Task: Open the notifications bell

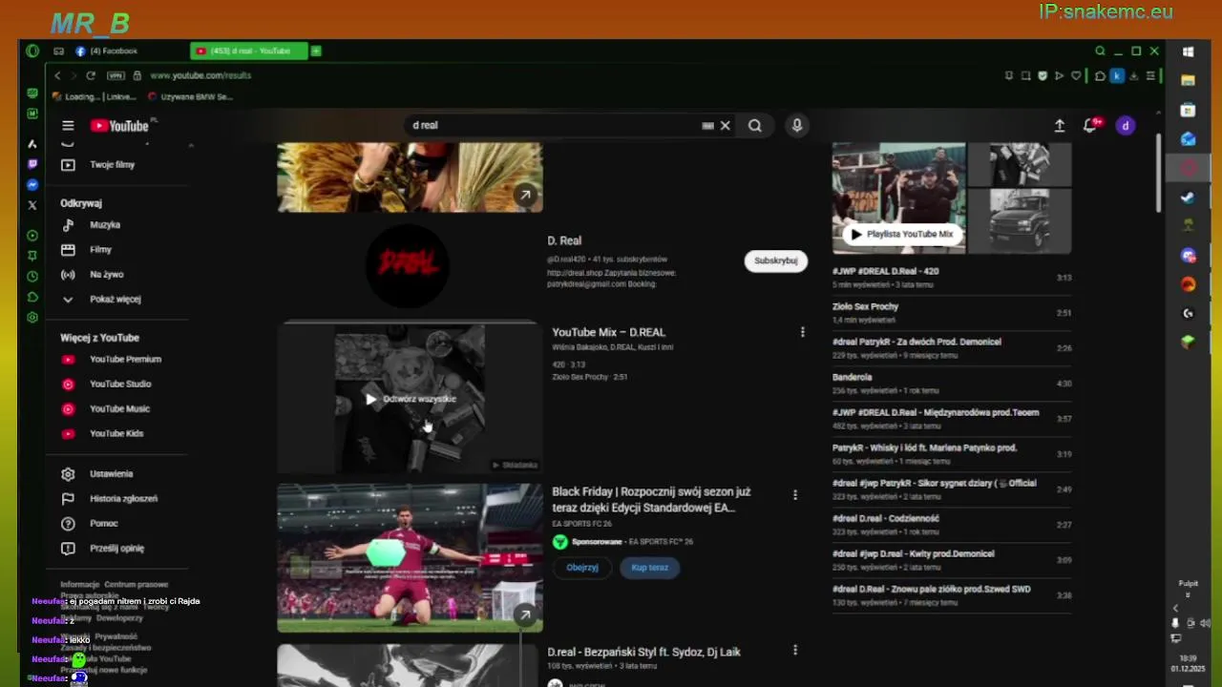Action: [1090, 125]
